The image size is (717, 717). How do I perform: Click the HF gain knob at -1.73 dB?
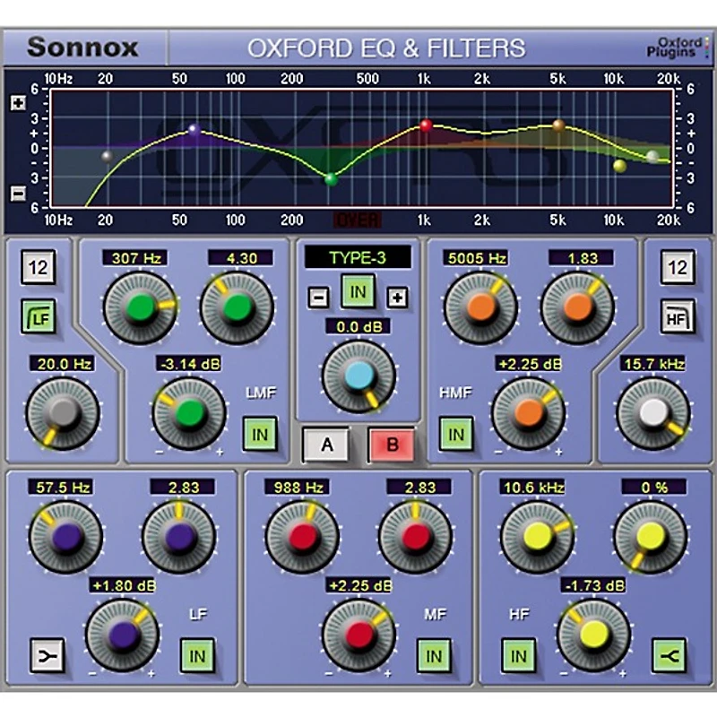[594, 635]
